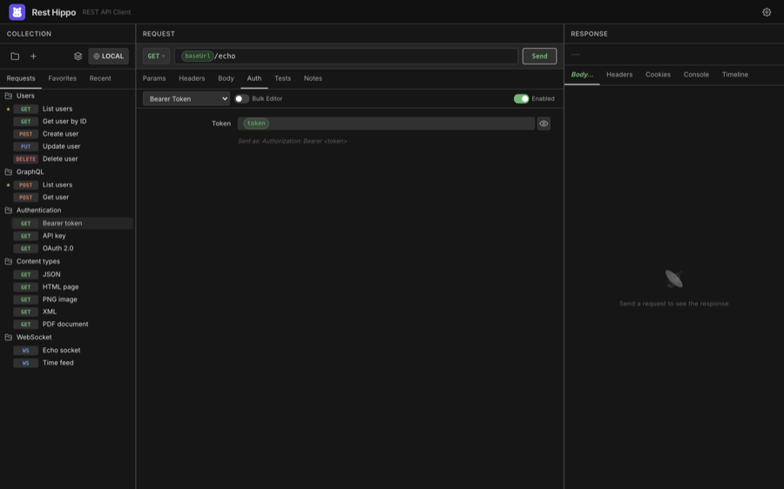Open the Params tab
Screen dimensions: 784x489
154,78
